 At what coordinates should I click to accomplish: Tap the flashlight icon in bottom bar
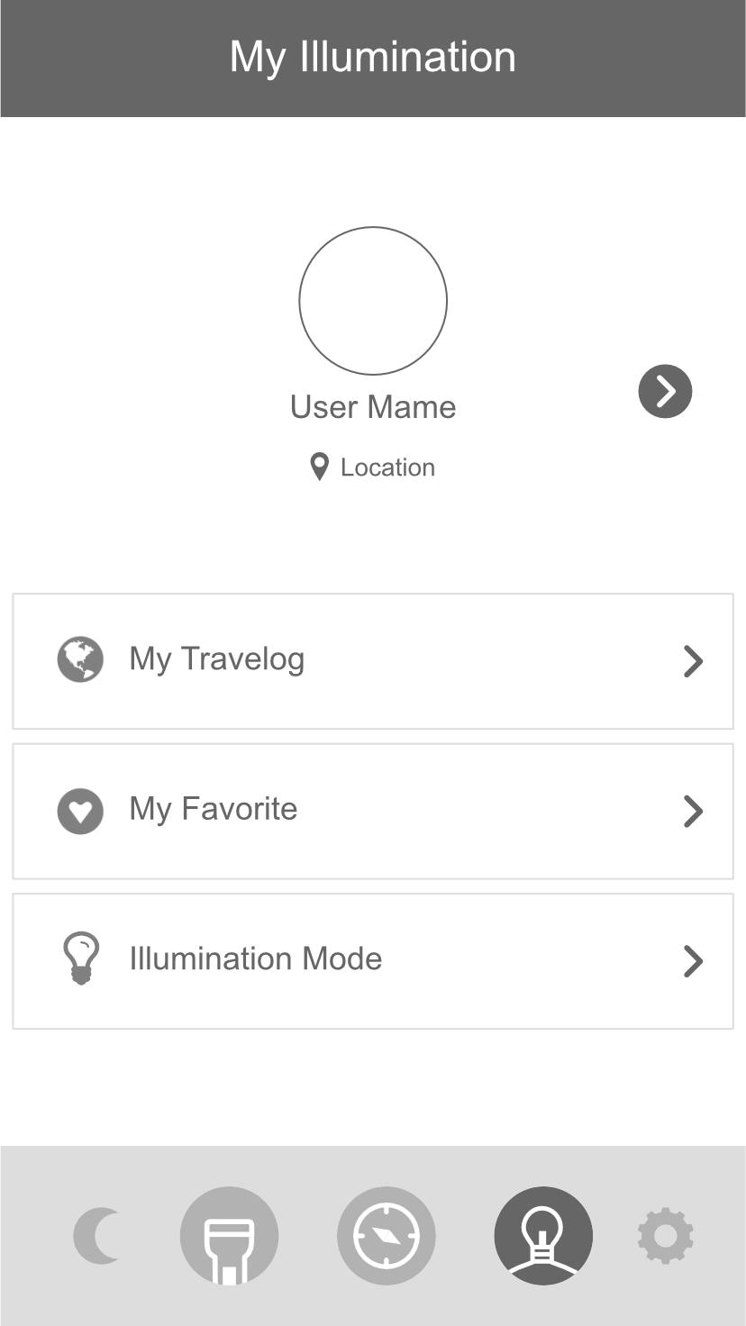click(x=229, y=1236)
